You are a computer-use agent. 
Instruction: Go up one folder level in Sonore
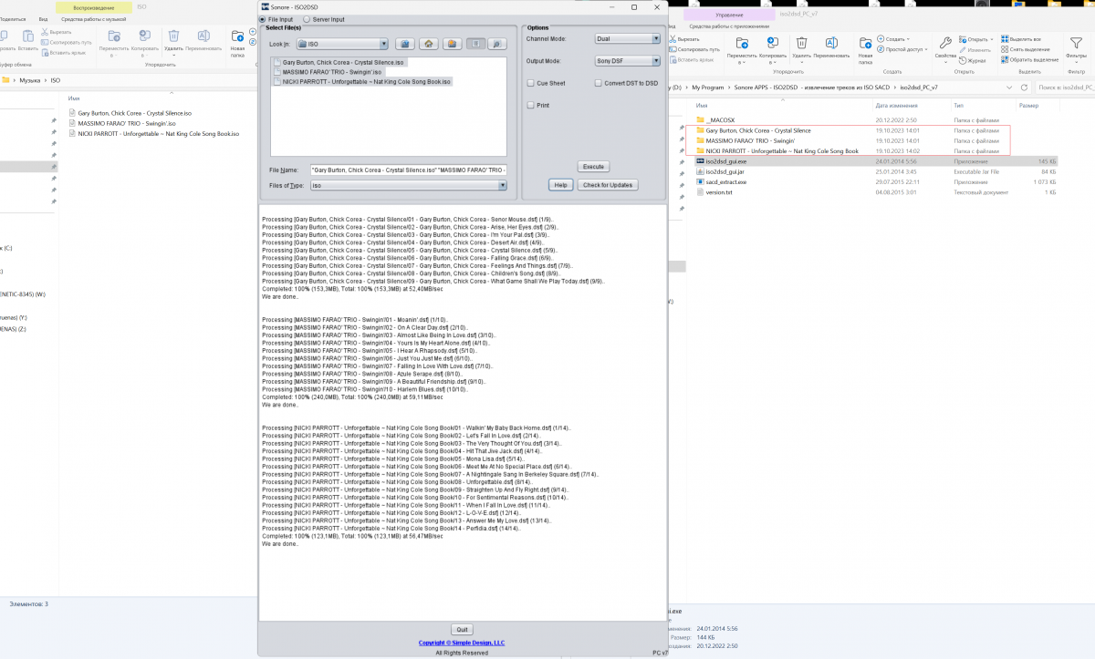(x=406, y=44)
